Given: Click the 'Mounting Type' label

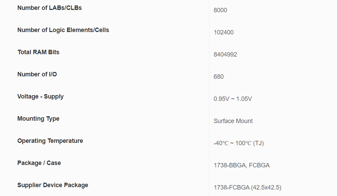Looking at the screenshot, I should click(38, 119).
